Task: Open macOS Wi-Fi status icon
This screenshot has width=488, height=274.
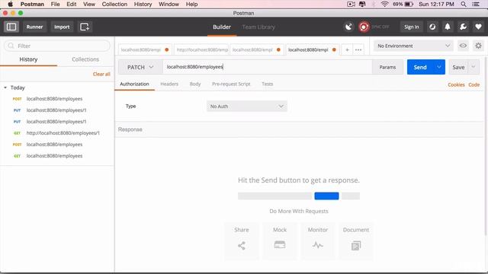Action: [x=384, y=4]
